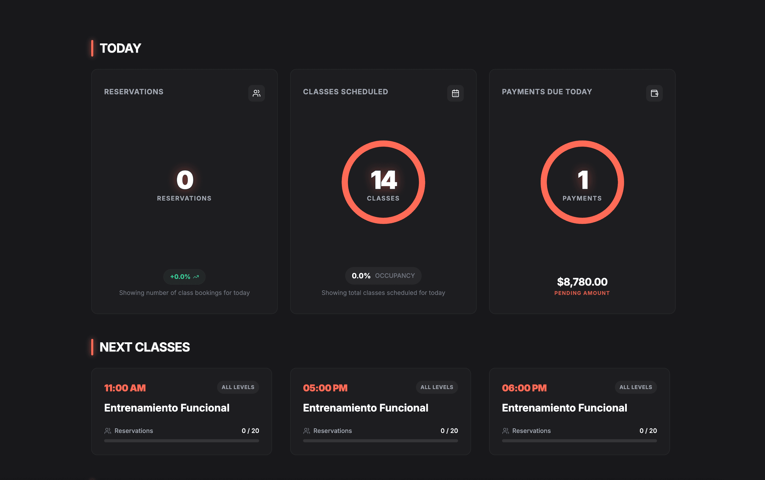Click the ALL LEVELS badge on the 05:00 PM class
The width and height of the screenshot is (765, 480).
[436, 387]
